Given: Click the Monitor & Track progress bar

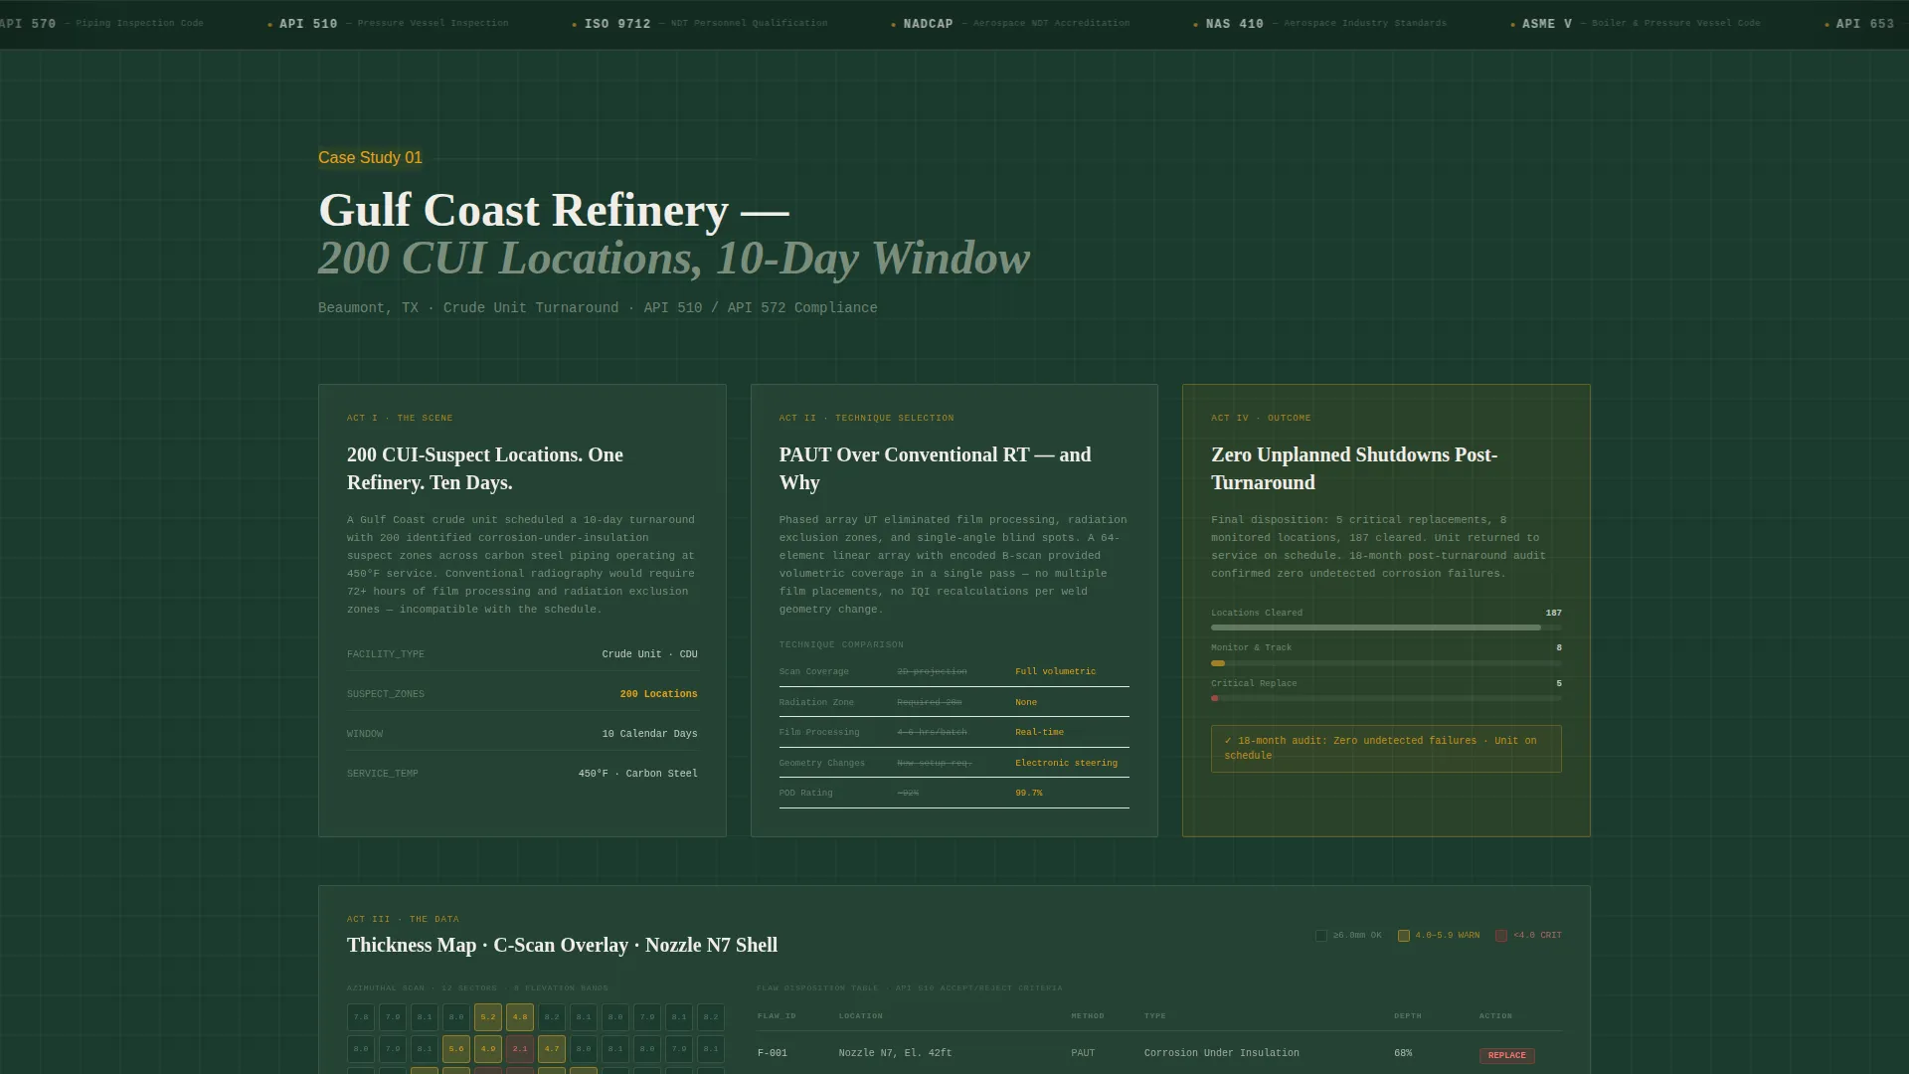Looking at the screenshot, I should pyautogui.click(x=1386, y=663).
